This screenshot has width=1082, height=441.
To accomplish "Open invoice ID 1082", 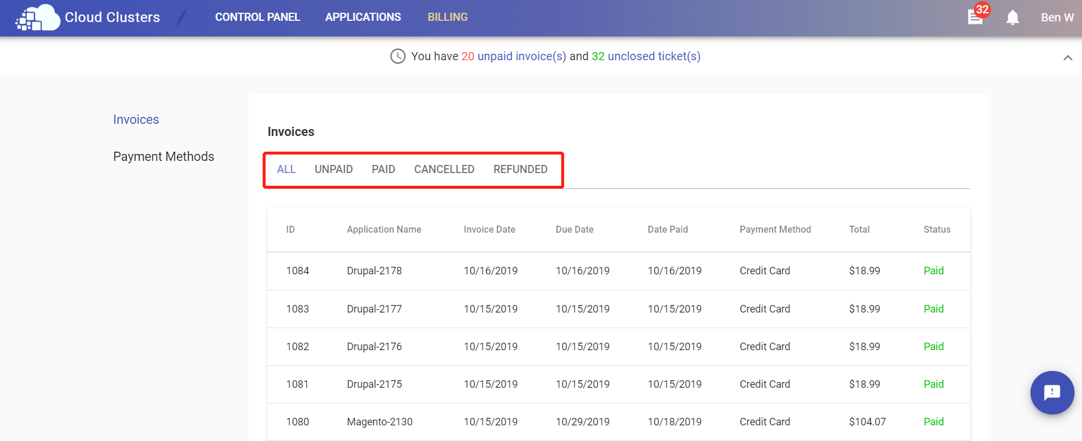I will 297,346.
